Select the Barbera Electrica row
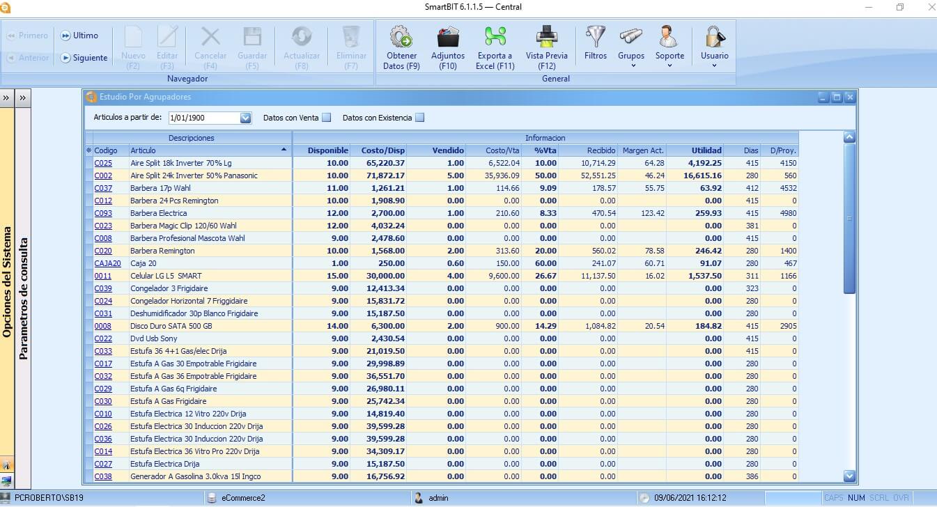The width and height of the screenshot is (937, 507). [x=442, y=213]
